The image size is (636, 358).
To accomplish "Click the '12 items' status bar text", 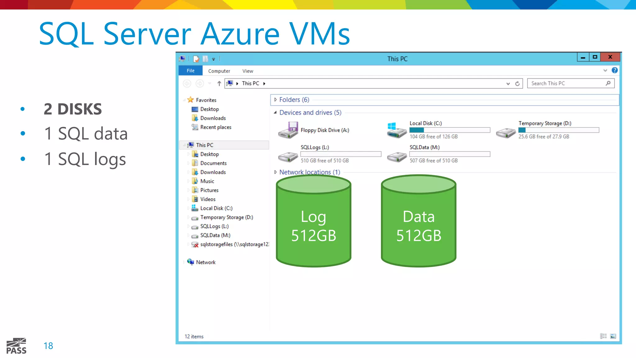I will click(194, 337).
